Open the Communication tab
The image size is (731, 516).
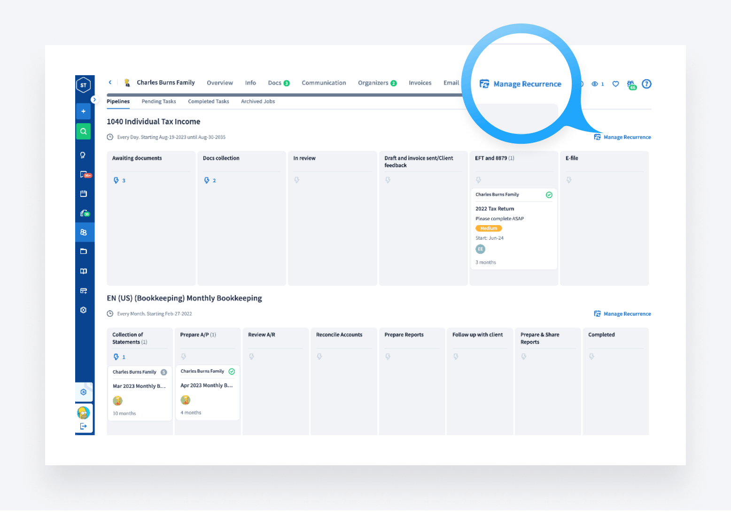click(324, 83)
